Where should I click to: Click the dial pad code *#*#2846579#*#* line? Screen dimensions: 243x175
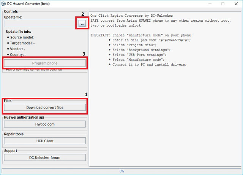[151, 40]
